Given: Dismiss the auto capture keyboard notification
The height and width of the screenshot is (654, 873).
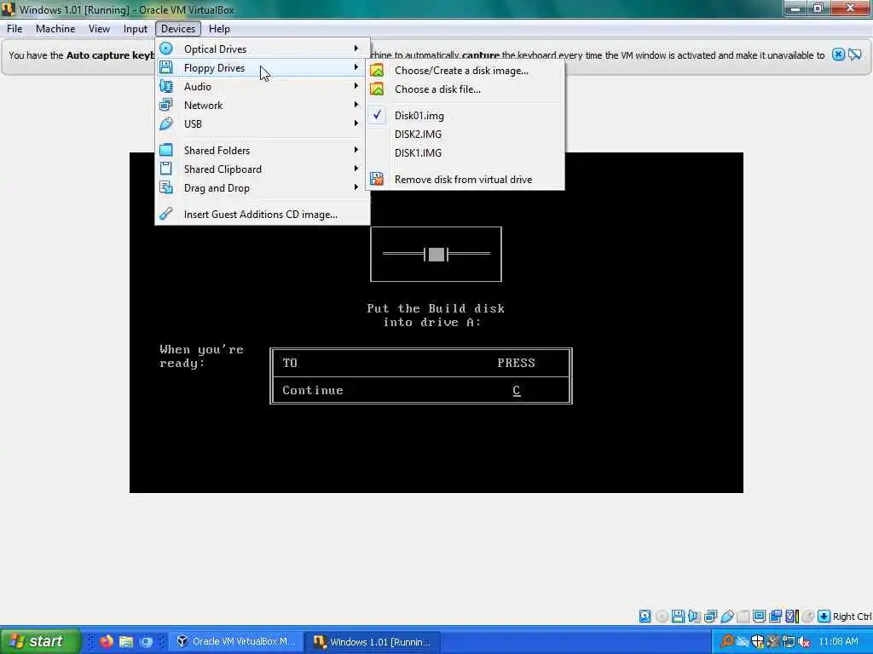Looking at the screenshot, I should [838, 54].
